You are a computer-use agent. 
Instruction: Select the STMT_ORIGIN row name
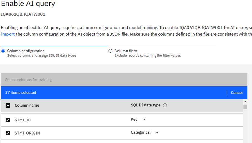[27, 133]
